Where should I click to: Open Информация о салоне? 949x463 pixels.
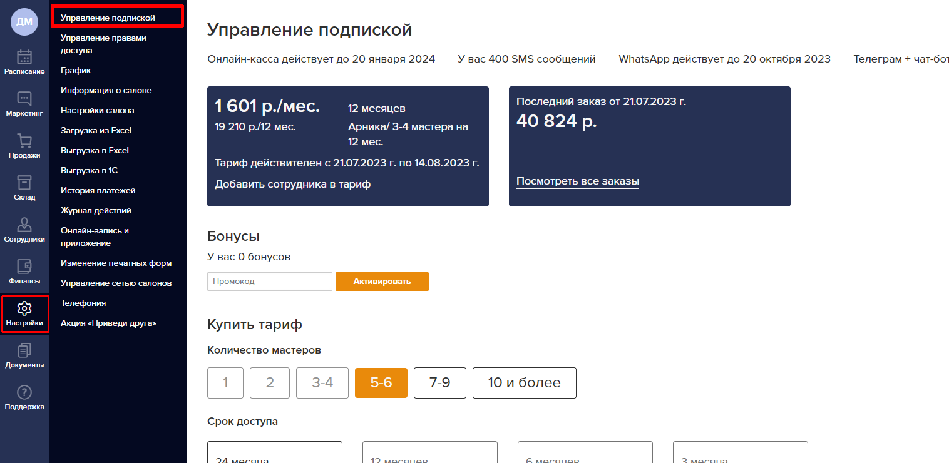coord(106,90)
